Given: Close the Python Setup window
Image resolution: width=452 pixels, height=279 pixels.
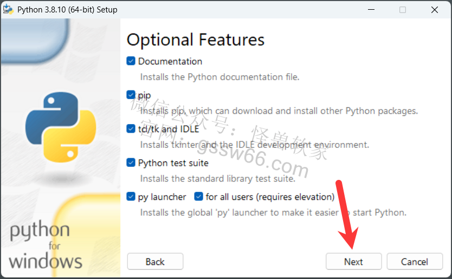Looking at the screenshot, I should coord(435,10).
